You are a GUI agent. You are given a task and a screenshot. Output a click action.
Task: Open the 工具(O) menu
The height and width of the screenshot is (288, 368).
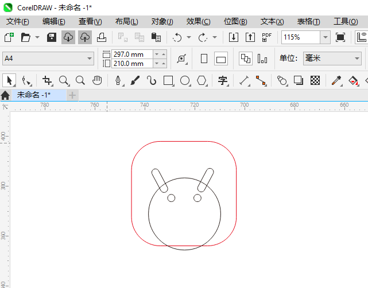pos(346,22)
